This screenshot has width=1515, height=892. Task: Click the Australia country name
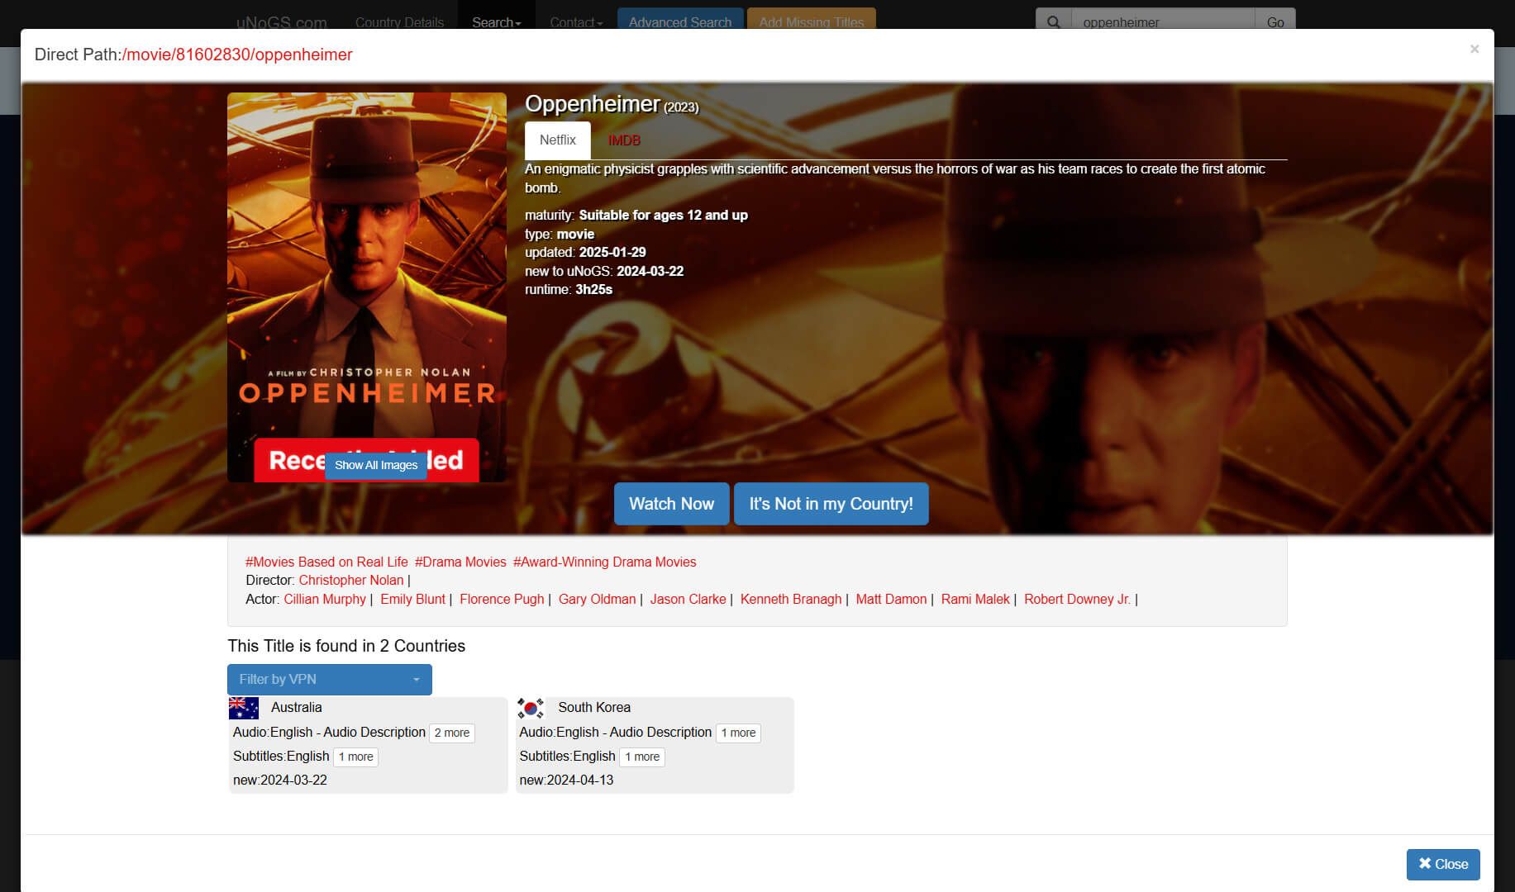(x=296, y=707)
